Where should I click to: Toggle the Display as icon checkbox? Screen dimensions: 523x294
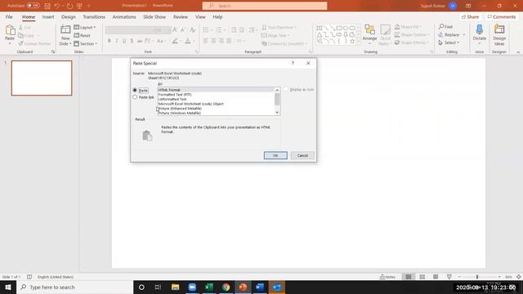[286, 89]
